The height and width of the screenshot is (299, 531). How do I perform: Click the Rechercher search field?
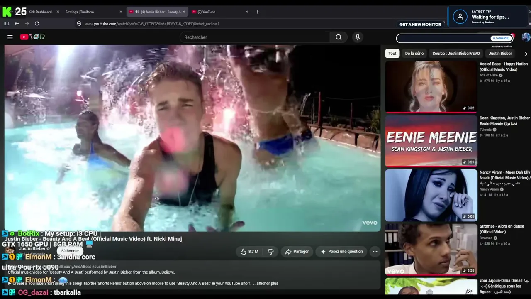coord(255,37)
